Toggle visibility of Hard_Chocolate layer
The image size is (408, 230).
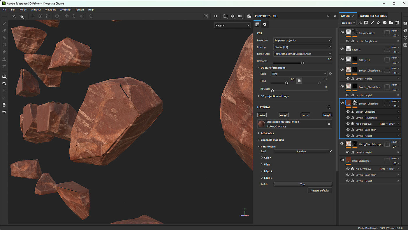tap(342, 160)
